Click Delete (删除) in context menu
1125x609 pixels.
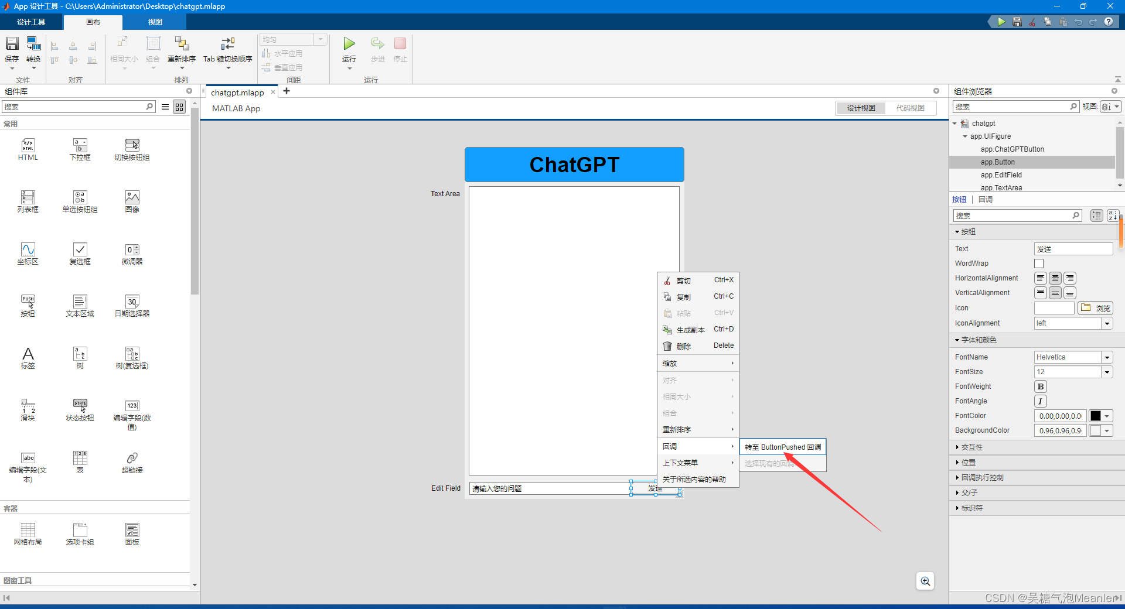pyautogui.click(x=698, y=346)
